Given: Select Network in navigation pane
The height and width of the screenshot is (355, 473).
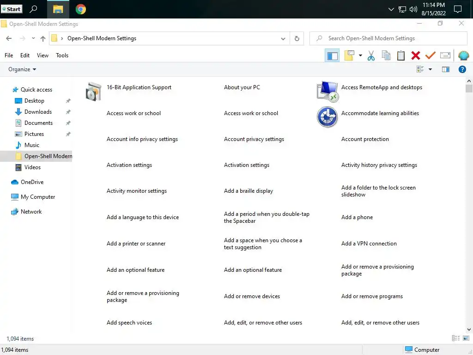Looking at the screenshot, I should click(x=31, y=212).
